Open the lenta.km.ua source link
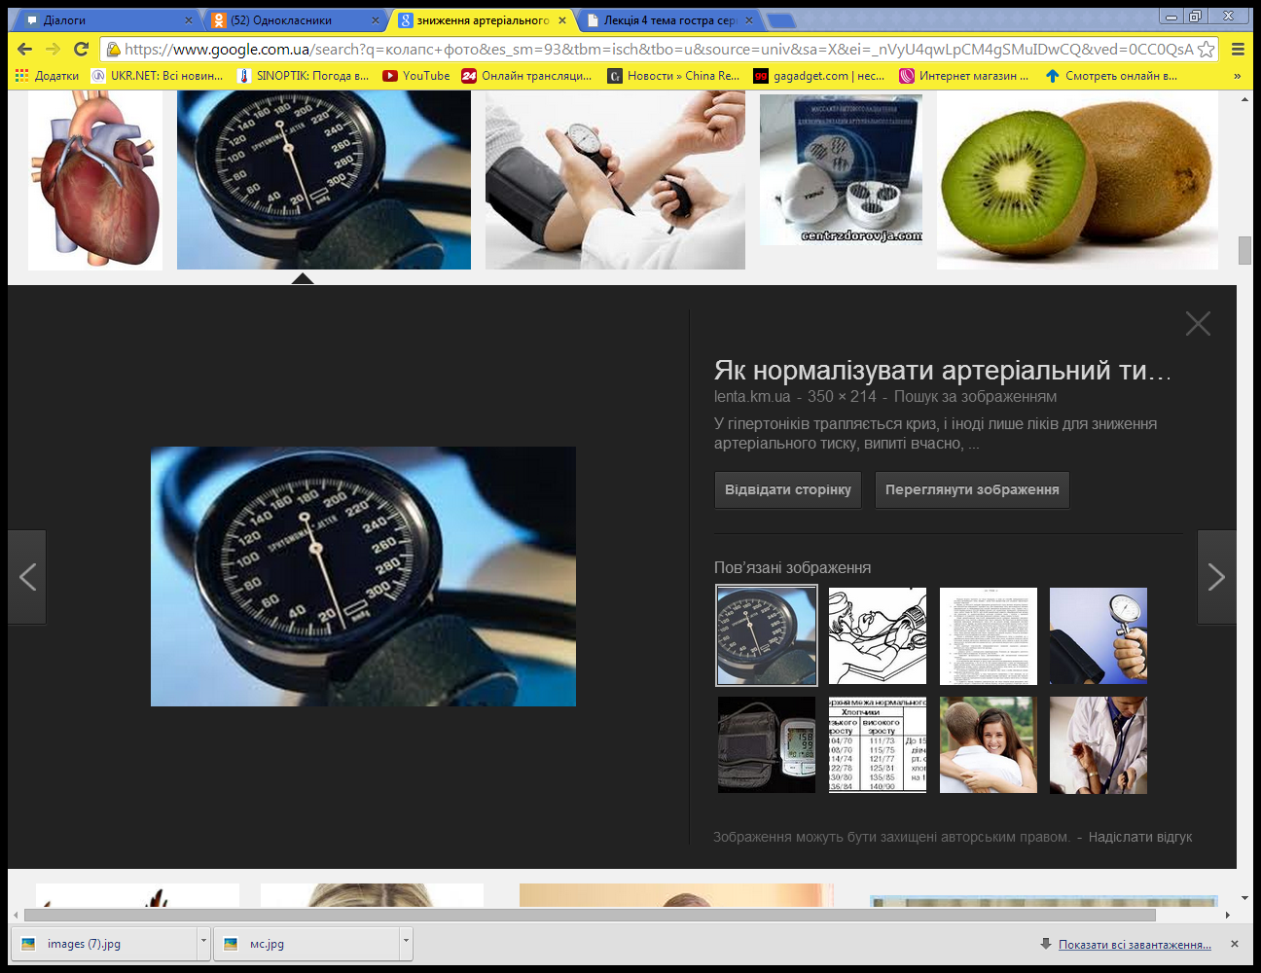The width and height of the screenshot is (1261, 973). [752, 397]
